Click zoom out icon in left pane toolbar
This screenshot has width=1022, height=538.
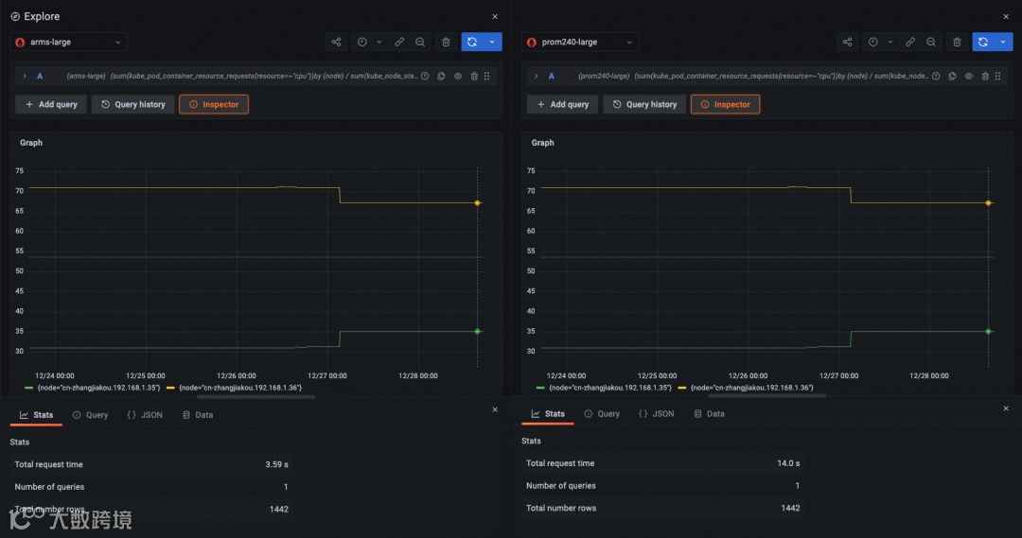point(420,42)
